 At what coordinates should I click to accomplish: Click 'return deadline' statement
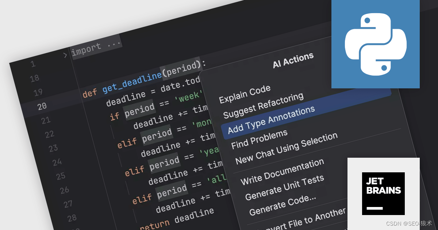point(177,219)
